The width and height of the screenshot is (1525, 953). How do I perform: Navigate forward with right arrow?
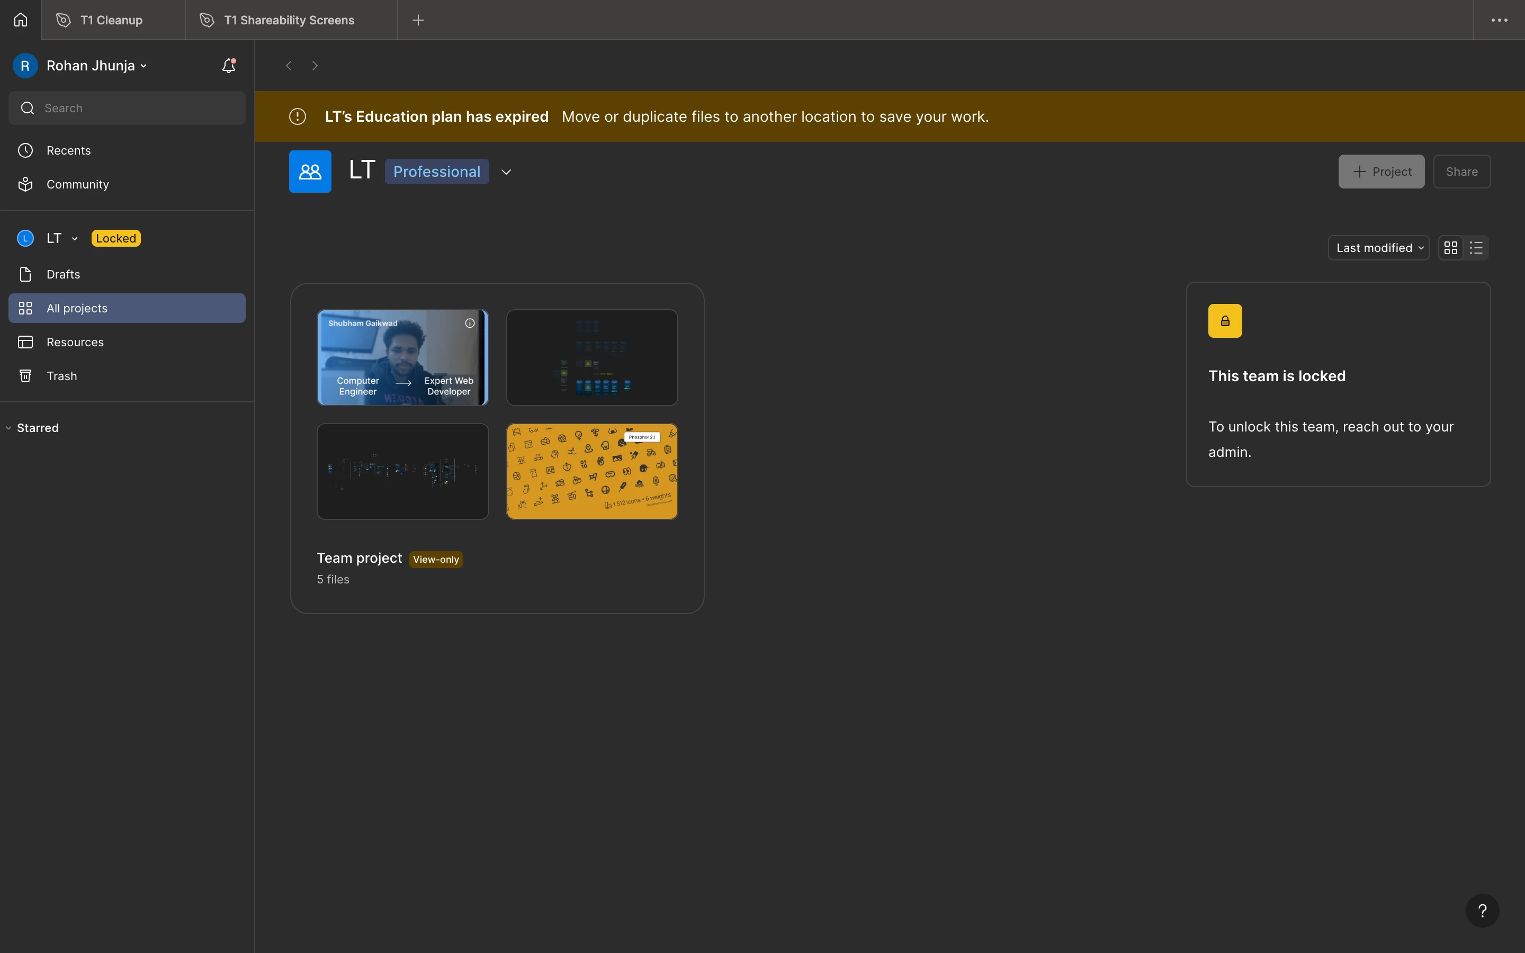315,66
